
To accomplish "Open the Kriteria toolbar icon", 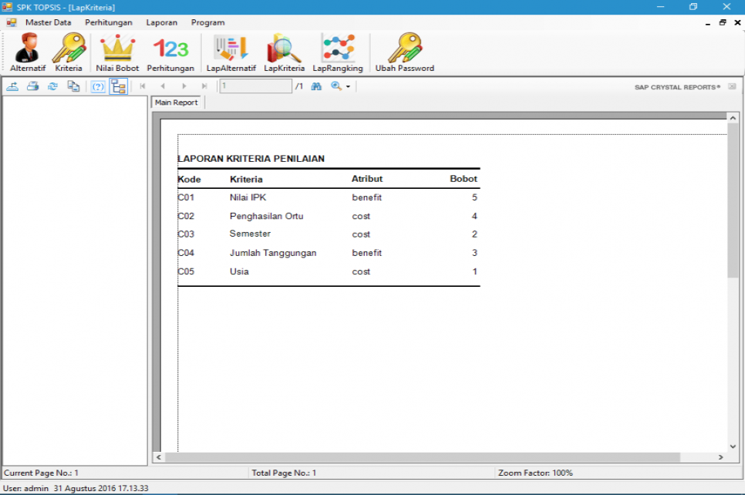I will [x=69, y=52].
